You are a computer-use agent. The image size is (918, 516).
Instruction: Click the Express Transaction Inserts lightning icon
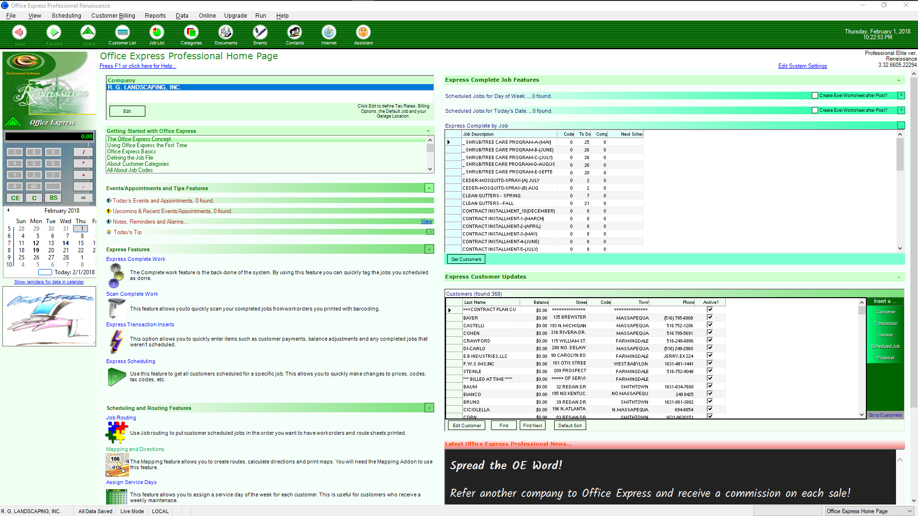[x=116, y=341]
